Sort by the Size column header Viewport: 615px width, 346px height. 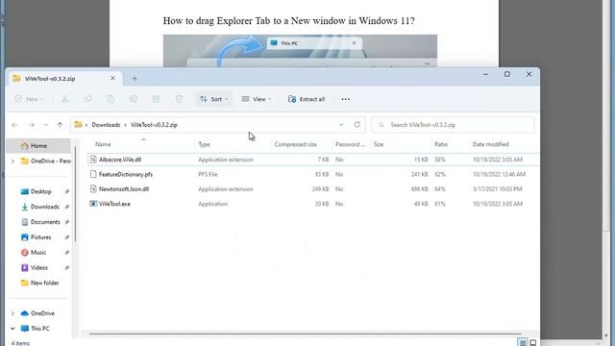tap(379, 144)
